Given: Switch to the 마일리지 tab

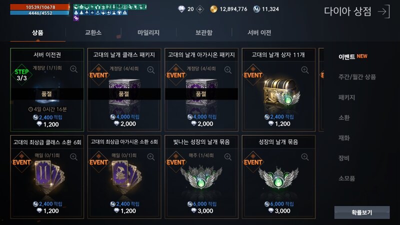Looking at the screenshot, I should 148,32.
